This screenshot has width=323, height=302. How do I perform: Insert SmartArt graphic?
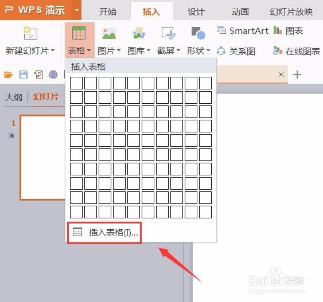coord(243,31)
